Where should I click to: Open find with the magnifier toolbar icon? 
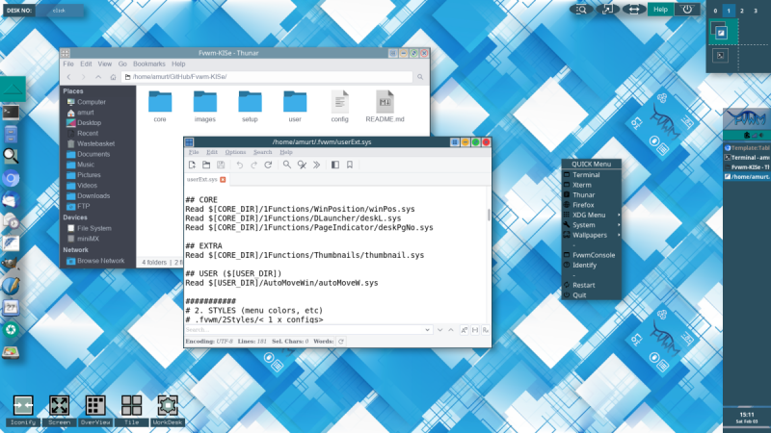pyautogui.click(x=286, y=165)
